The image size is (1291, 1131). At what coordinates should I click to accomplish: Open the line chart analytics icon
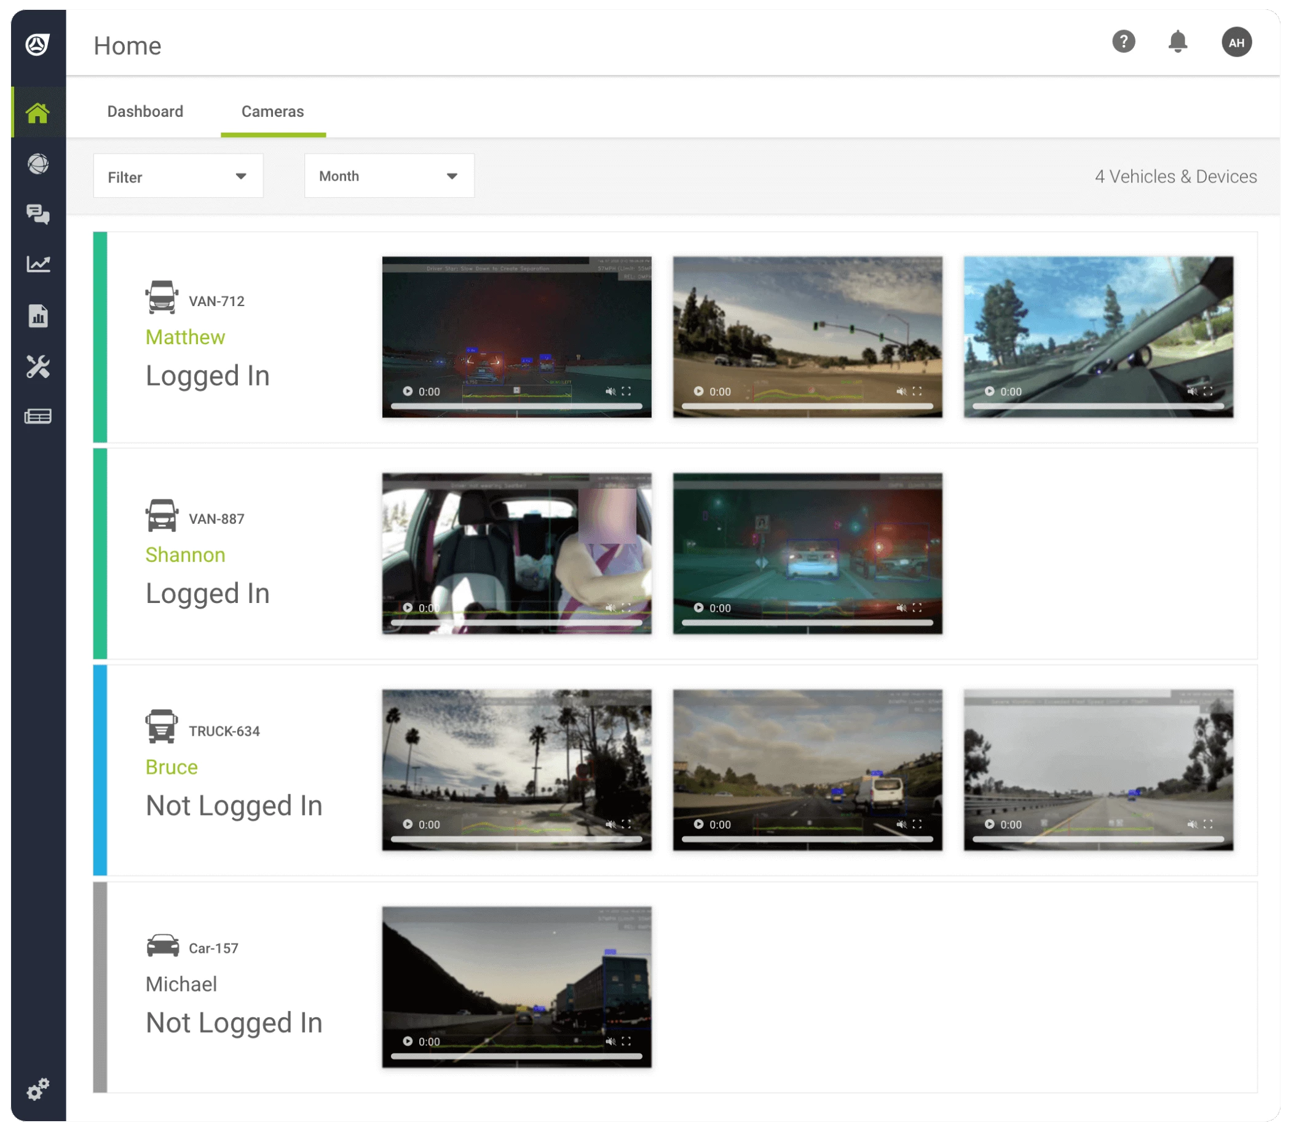(x=38, y=264)
